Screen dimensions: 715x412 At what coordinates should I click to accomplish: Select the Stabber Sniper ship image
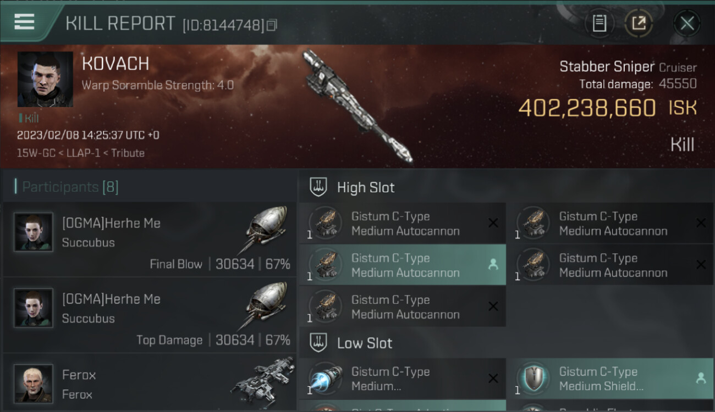tap(358, 106)
